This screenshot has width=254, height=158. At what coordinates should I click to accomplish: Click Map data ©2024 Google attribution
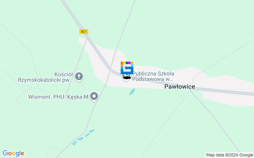(229, 155)
